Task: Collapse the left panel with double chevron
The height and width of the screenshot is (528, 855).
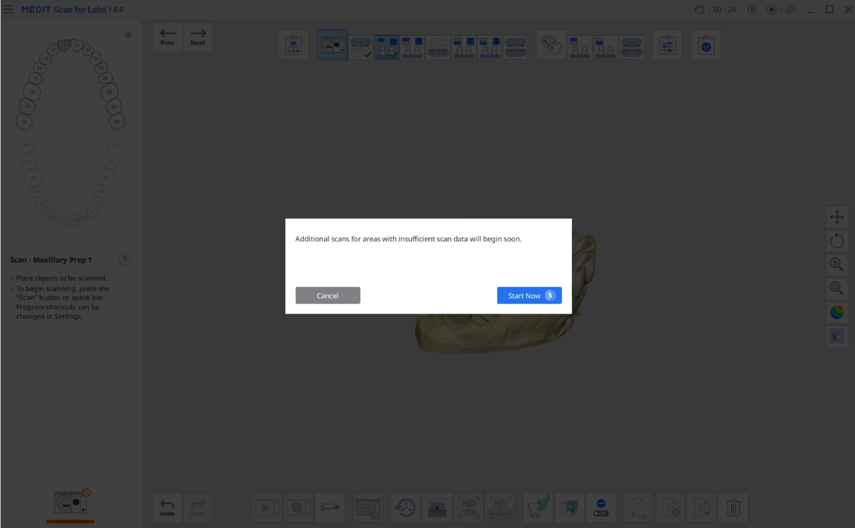Action: (128, 35)
